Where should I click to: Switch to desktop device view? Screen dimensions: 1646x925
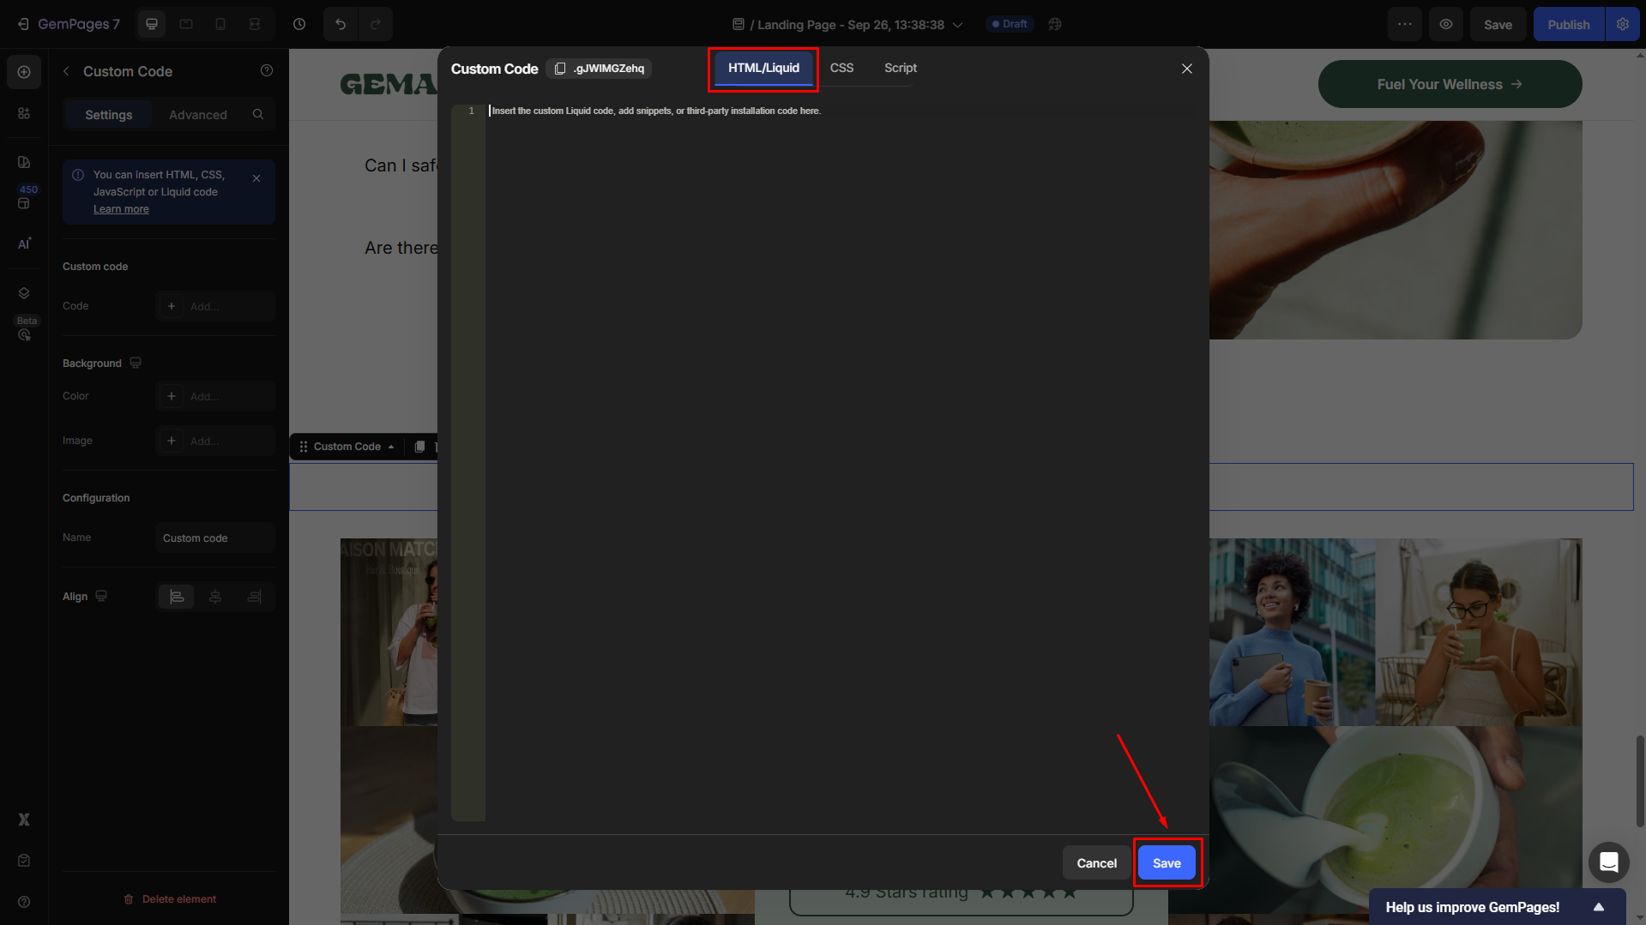coord(152,24)
